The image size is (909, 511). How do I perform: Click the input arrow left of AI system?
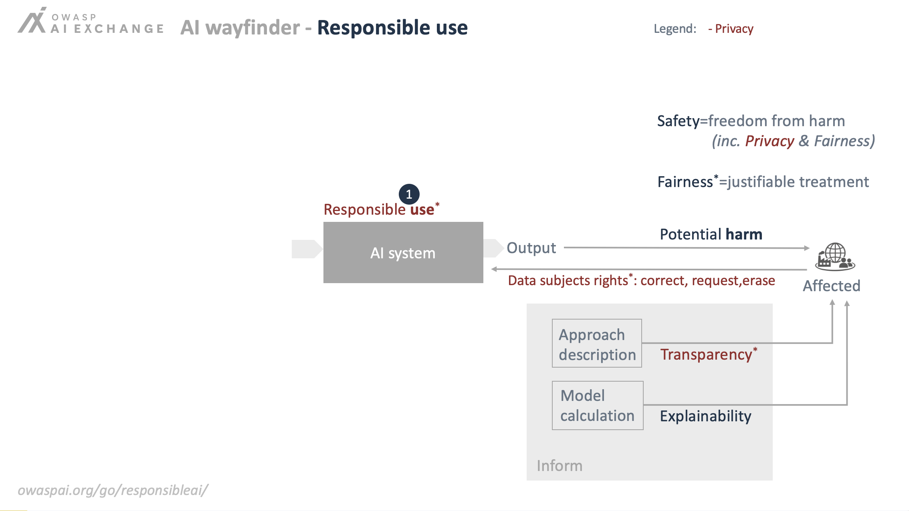[x=307, y=249]
